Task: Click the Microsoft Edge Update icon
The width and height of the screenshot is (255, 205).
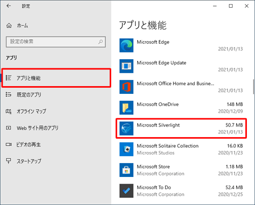Action: click(126, 66)
